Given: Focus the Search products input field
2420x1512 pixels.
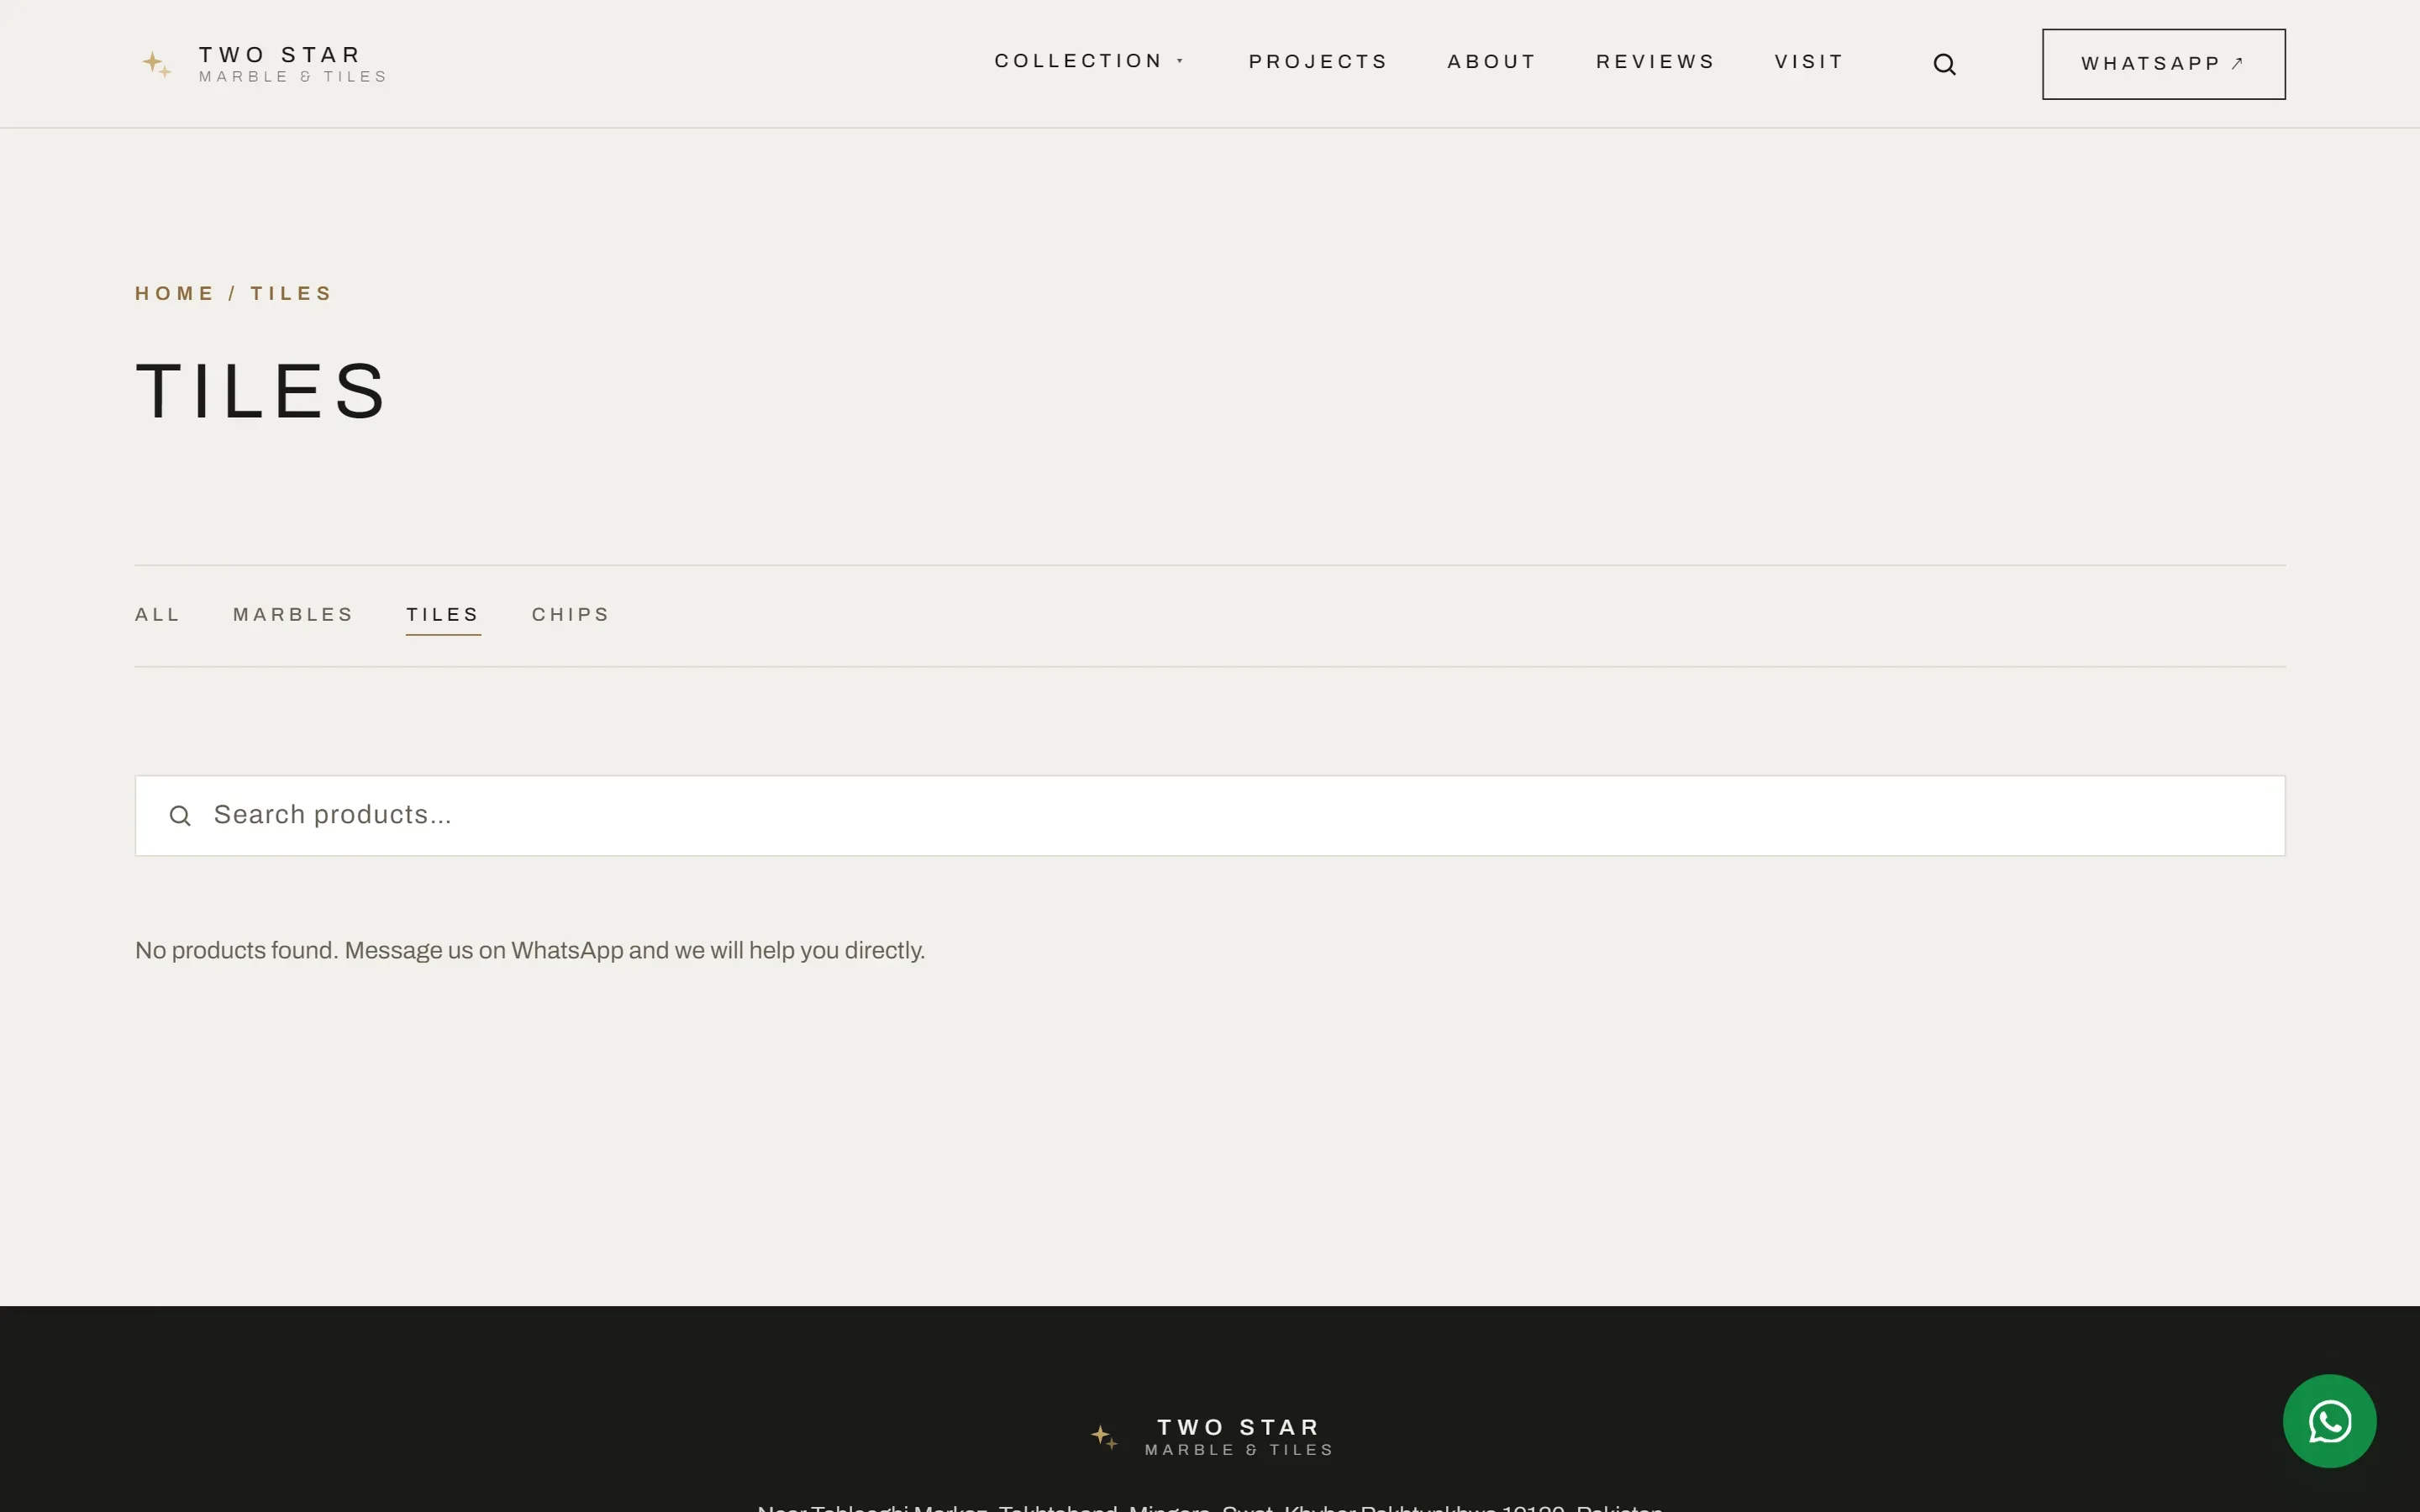Looking at the screenshot, I should click(1210, 816).
